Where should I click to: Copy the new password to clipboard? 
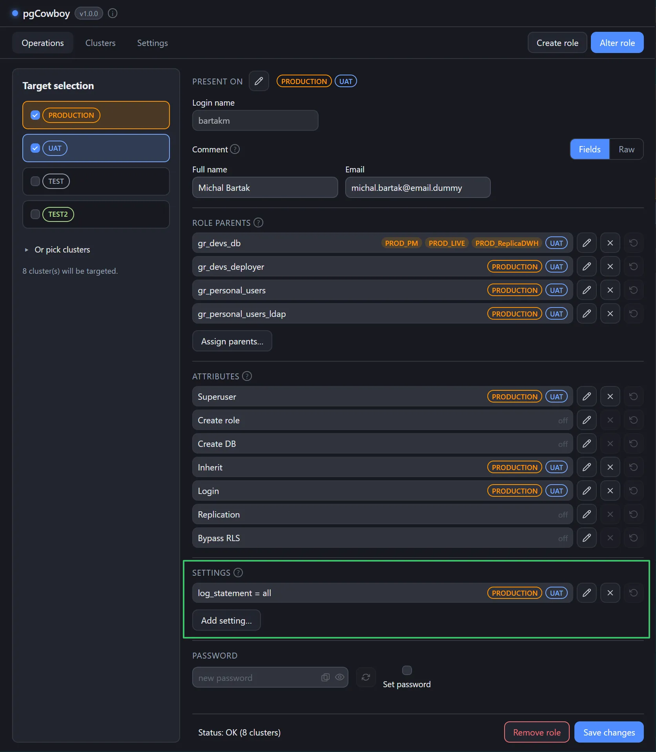point(325,677)
